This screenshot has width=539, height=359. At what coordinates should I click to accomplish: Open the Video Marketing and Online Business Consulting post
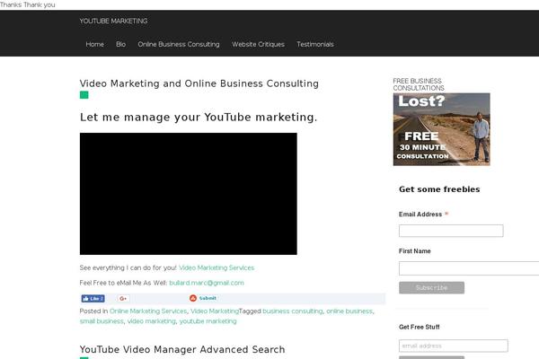click(199, 83)
